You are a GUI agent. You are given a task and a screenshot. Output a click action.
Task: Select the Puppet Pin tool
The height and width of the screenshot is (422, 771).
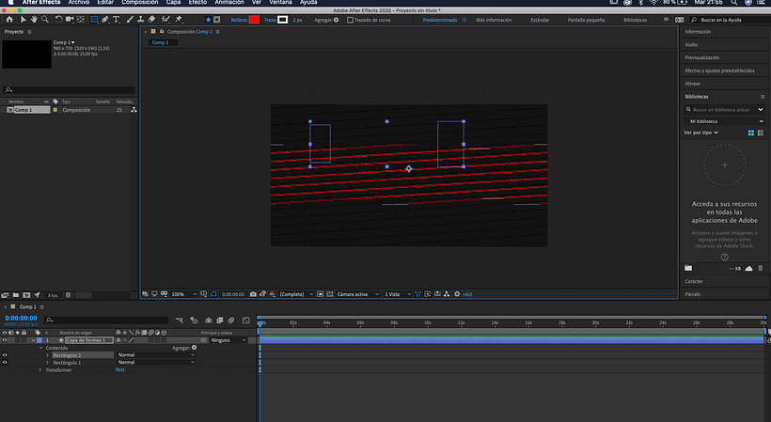pyautogui.click(x=179, y=20)
